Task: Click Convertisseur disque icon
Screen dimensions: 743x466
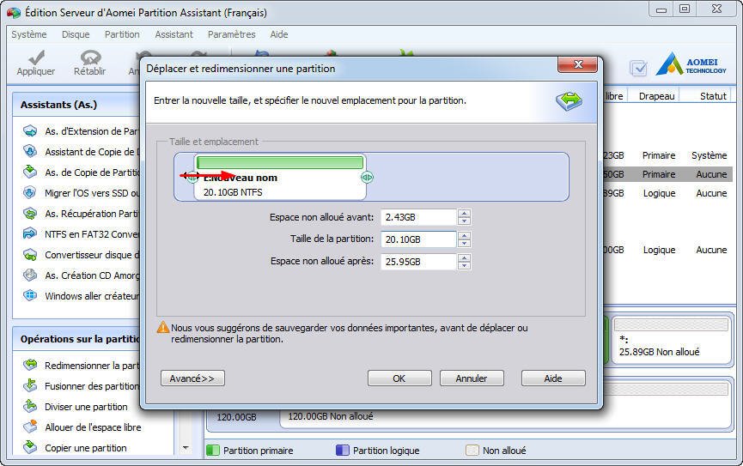Action: (30, 255)
